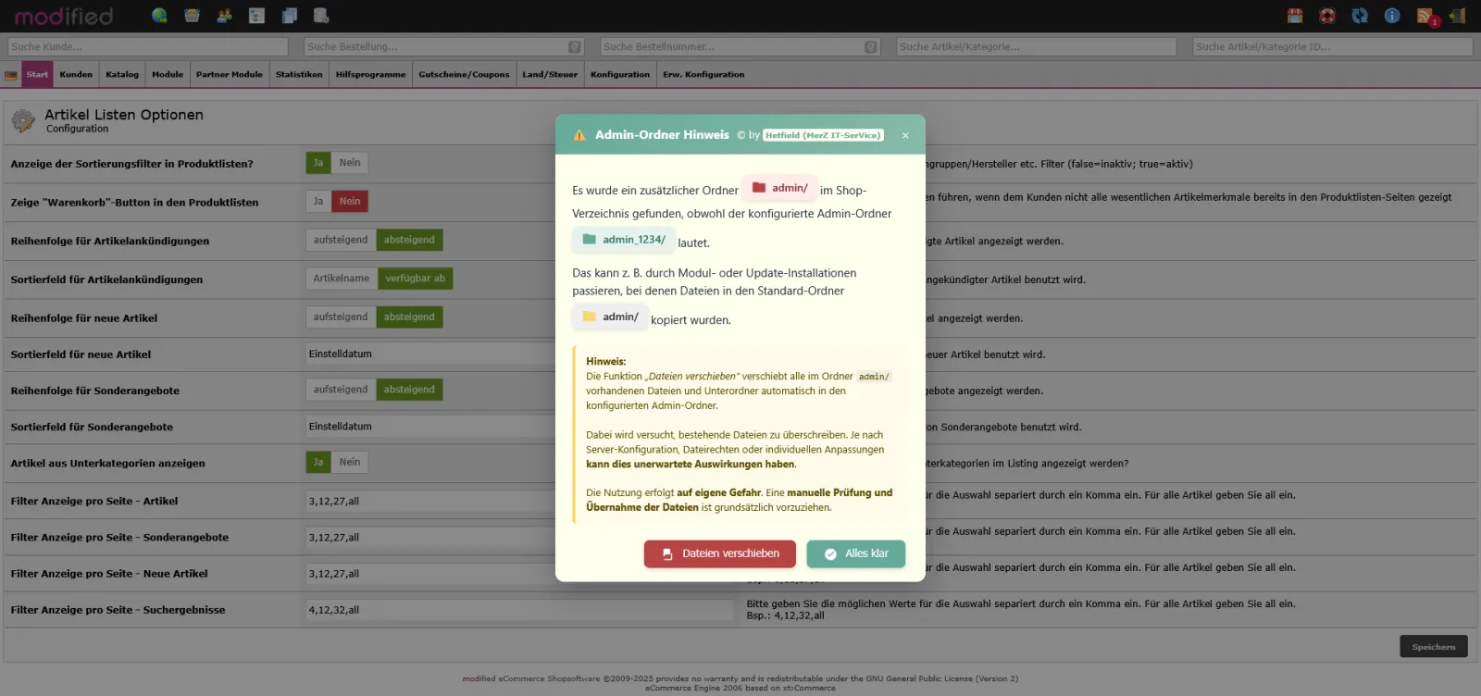Screen dimensions: 1481x696
Task: Choose aufsteigend for Reihenfolge für Artikelankündigungen
Action: coord(340,240)
